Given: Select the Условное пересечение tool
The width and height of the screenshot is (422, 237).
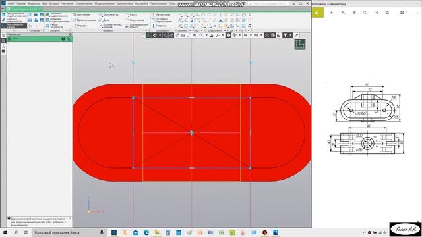Looking at the screenshot, I should click(x=162, y=20).
